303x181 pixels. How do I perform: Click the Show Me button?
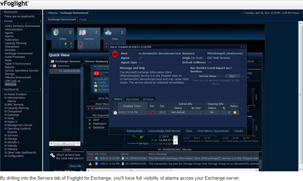click(75, 166)
